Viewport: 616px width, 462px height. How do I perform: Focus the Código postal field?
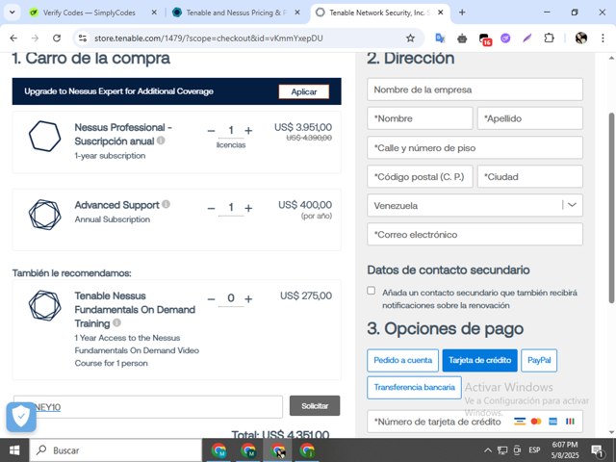coord(420,176)
